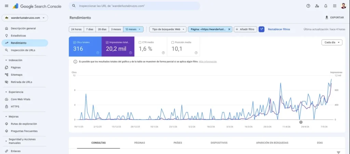Click the HTTPS padlock icon
The image size is (350, 154).
6,107
